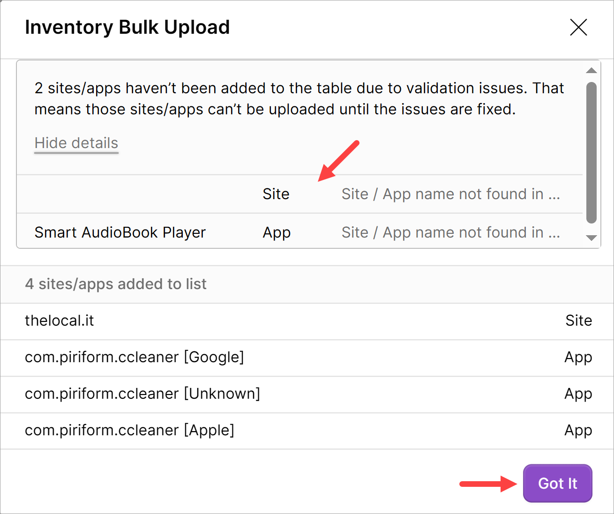
Task: Click the App label in the [Google] row
Action: (578, 357)
